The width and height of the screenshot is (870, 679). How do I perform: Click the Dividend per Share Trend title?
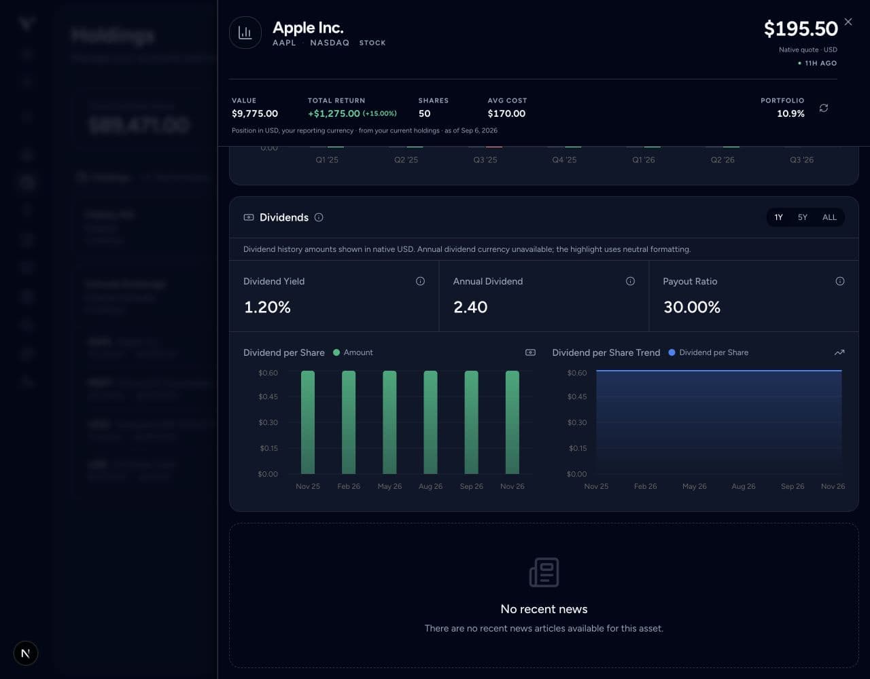tap(606, 352)
